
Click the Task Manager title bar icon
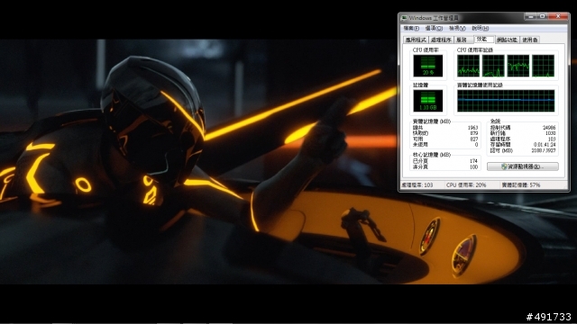pyautogui.click(x=404, y=18)
